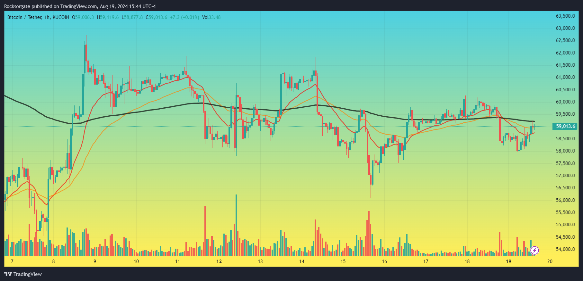Click the 54,500.0 price axis label
Viewport: 583px width, 281px height.
[x=565, y=237]
